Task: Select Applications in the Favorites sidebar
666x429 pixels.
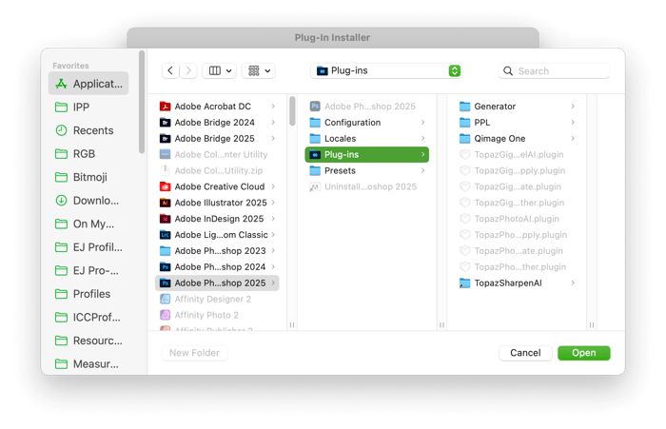Action: [x=88, y=84]
